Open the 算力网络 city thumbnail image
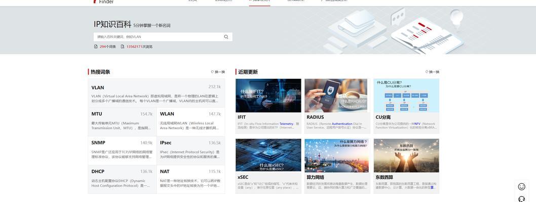The width and height of the screenshot is (536, 202). click(x=337, y=155)
